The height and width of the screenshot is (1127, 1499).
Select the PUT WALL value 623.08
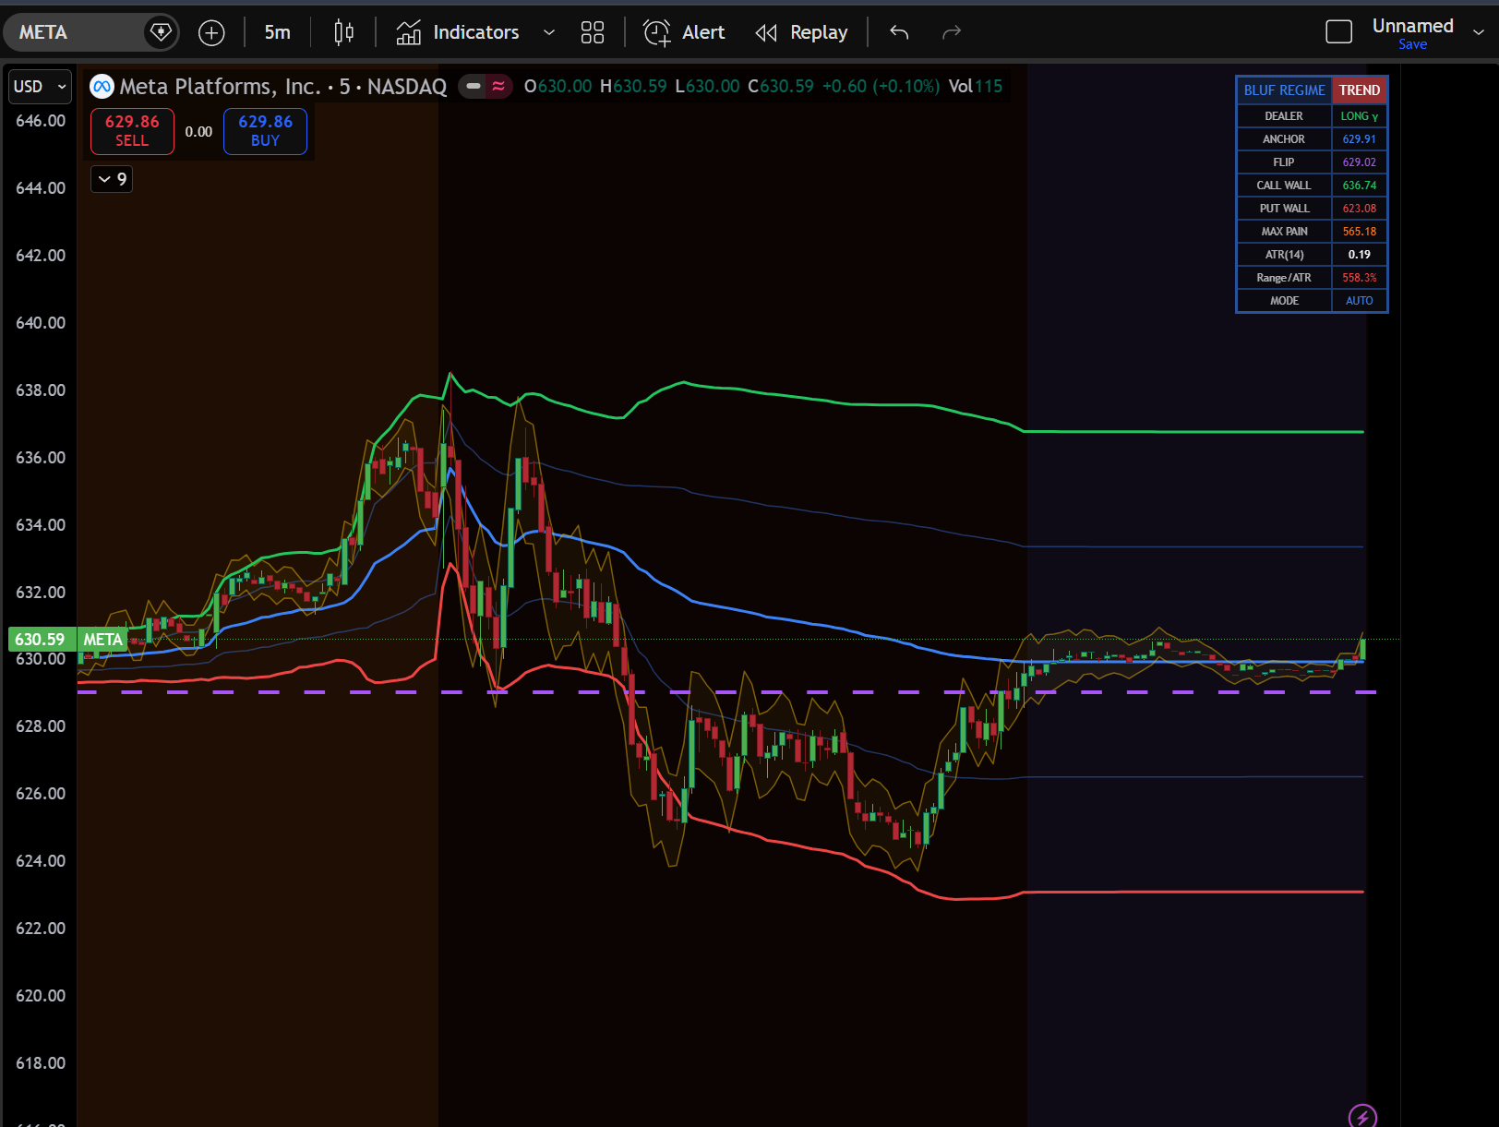(x=1360, y=209)
